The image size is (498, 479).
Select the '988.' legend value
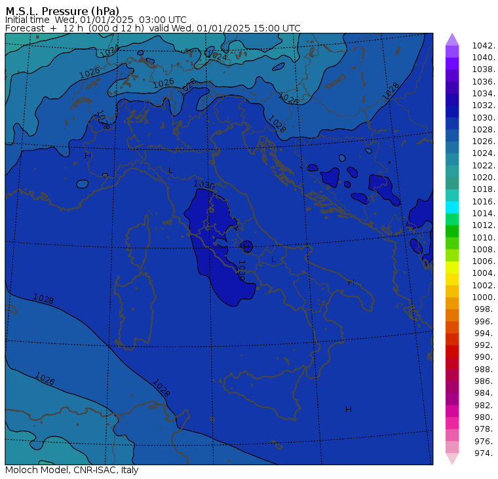[485, 369]
